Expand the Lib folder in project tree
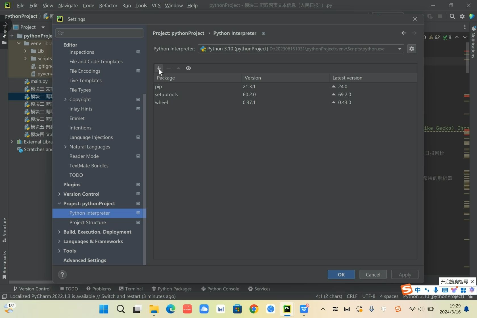 click(26, 51)
